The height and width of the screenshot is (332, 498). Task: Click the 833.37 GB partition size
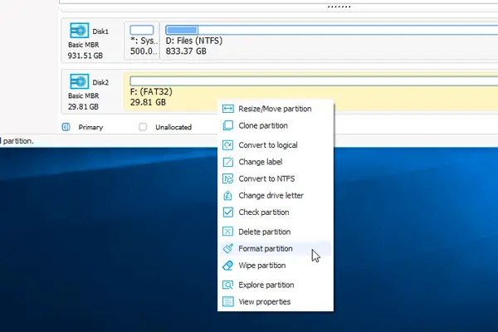point(186,51)
